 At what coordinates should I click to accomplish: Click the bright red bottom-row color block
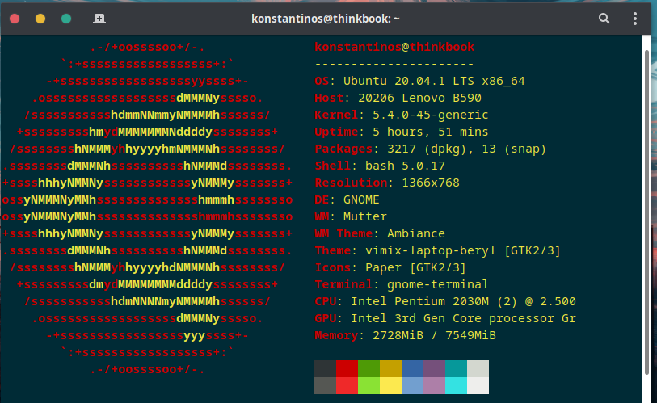click(x=347, y=385)
